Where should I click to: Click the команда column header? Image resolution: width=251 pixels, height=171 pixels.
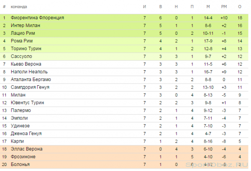pyautogui.click(x=19, y=7)
